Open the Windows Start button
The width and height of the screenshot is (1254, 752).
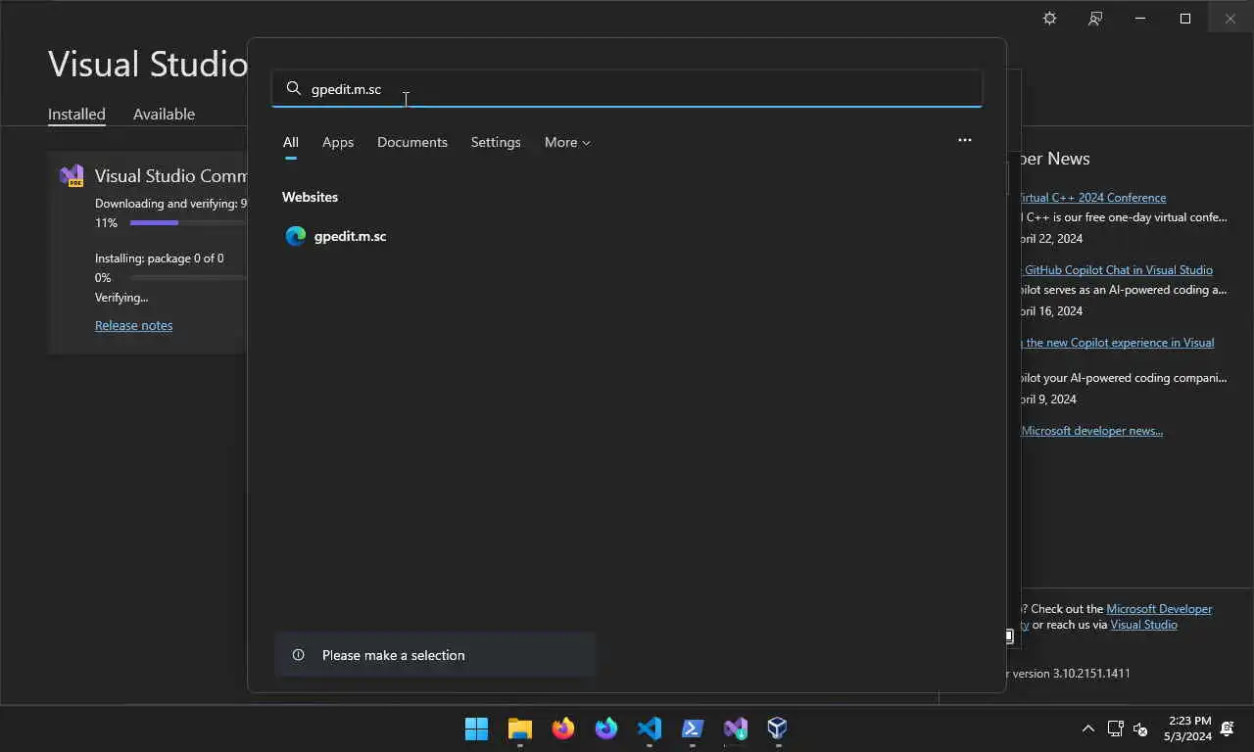476,728
